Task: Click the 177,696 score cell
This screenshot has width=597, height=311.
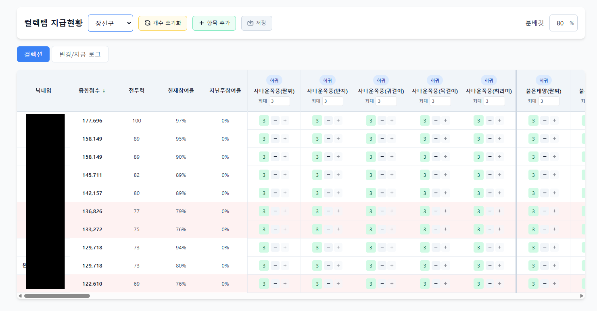Action: click(x=92, y=120)
